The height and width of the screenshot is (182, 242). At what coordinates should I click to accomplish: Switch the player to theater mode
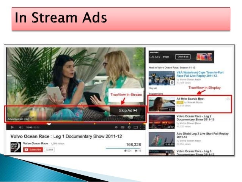click(136, 127)
